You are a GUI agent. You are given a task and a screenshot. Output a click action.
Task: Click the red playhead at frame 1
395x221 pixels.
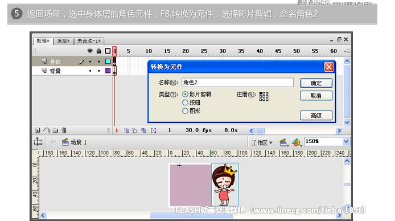114,51
